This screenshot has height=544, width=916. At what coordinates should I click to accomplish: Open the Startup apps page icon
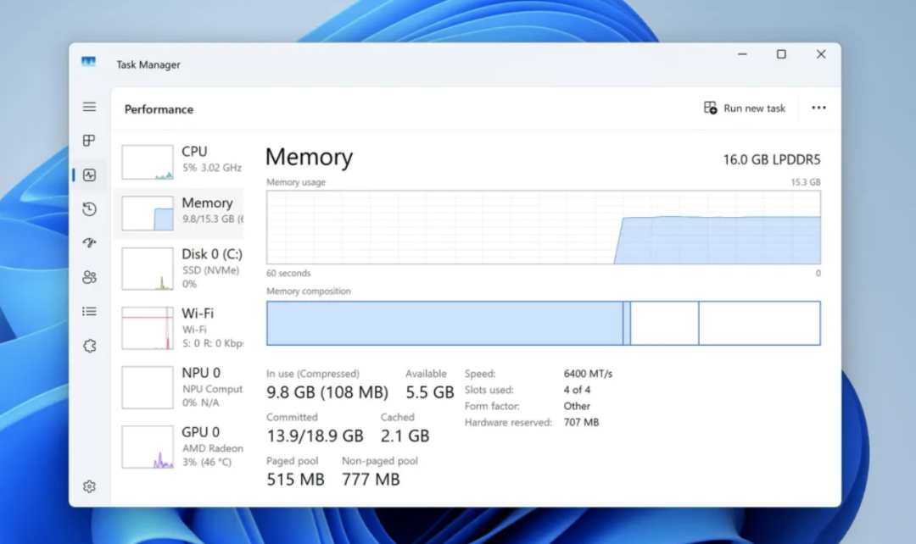[x=89, y=243]
